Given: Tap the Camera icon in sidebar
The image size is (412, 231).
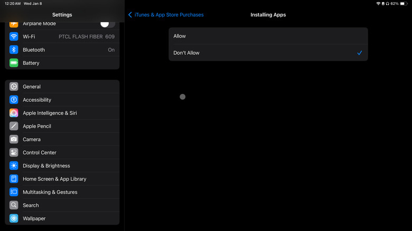Looking at the screenshot, I should tap(14, 139).
